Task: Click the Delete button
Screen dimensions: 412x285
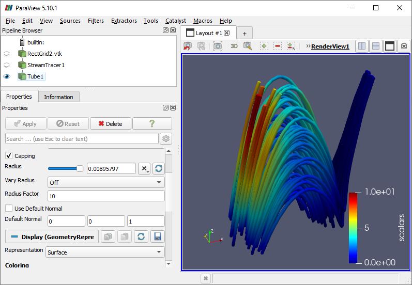Action: coord(110,124)
